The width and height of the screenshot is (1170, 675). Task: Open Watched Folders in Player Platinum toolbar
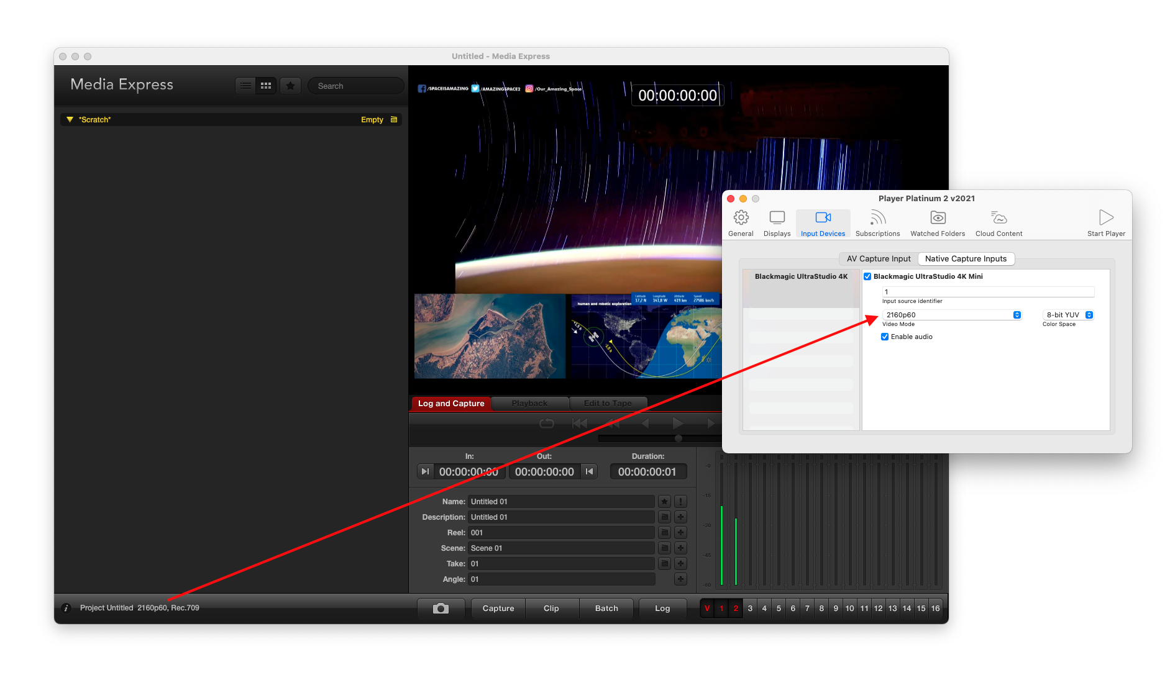point(938,224)
